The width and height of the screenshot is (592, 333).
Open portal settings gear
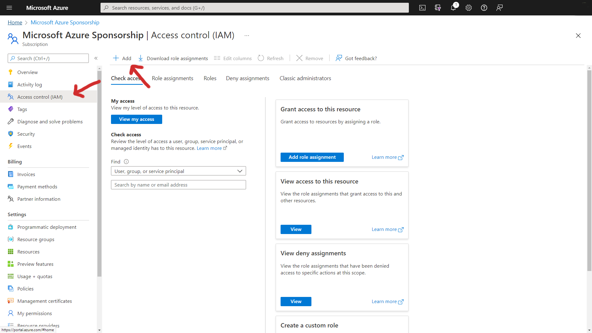pyautogui.click(x=469, y=8)
